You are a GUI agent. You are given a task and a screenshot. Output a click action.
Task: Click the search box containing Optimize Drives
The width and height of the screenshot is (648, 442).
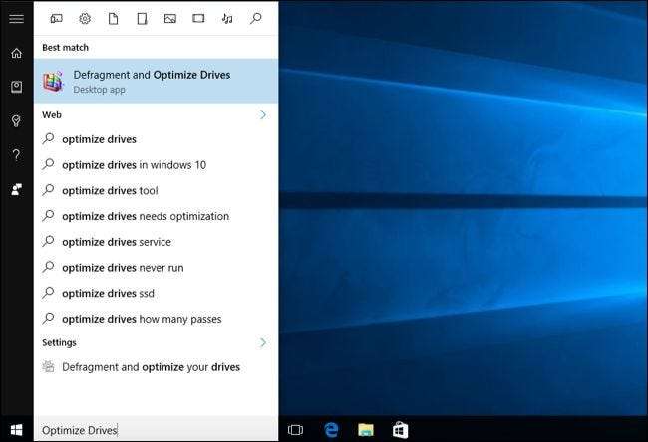coord(156,430)
